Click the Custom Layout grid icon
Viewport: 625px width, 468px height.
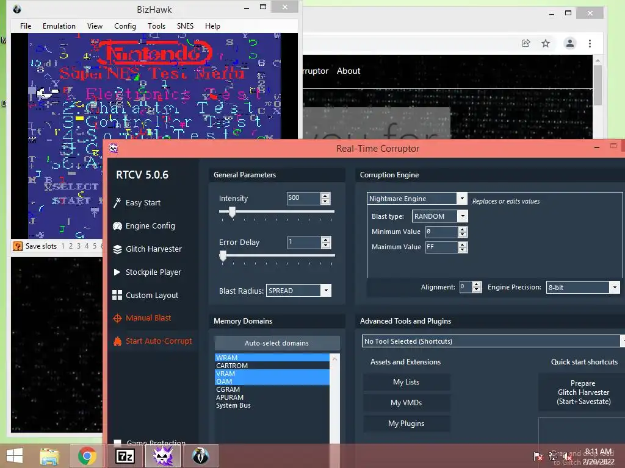tap(117, 295)
